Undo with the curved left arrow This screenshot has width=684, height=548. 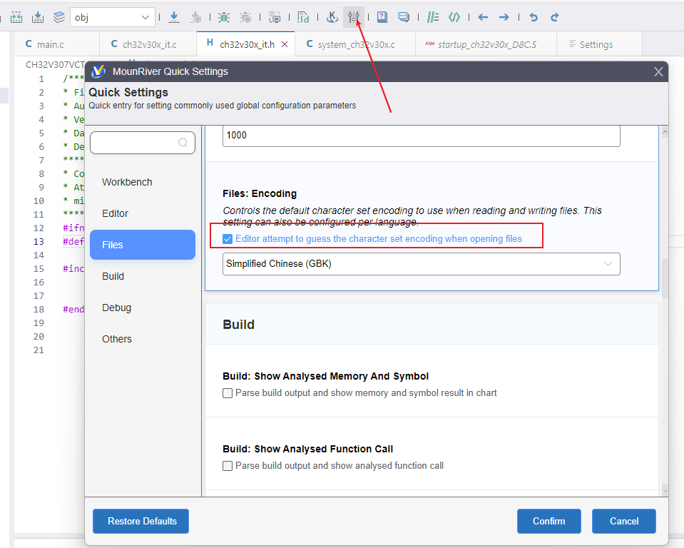click(534, 17)
